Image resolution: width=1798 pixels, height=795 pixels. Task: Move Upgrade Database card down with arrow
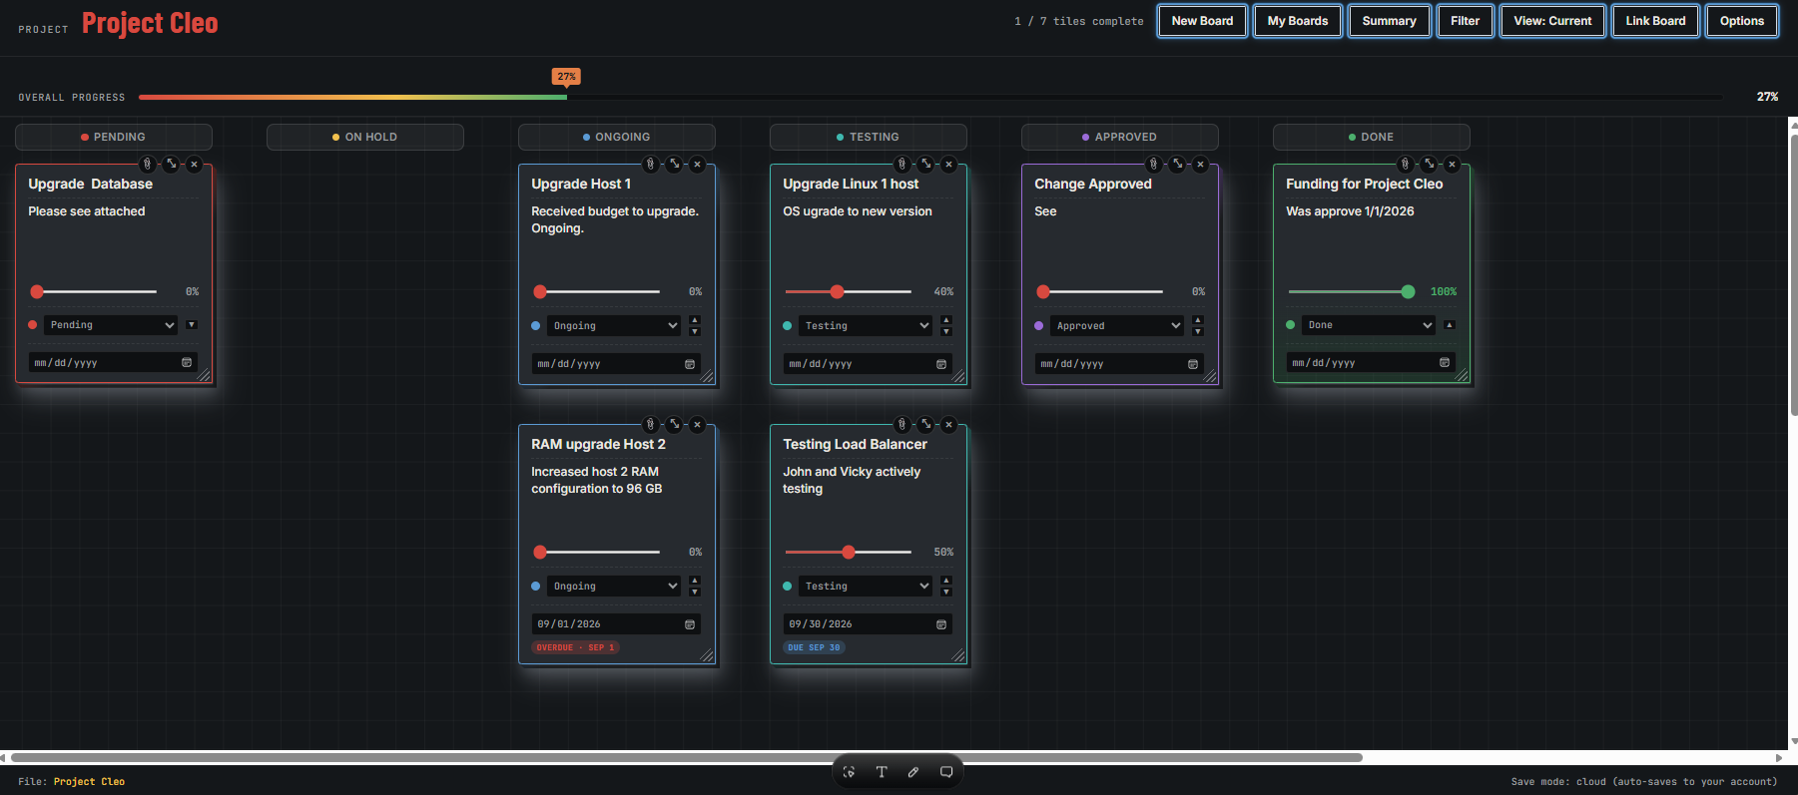192,325
